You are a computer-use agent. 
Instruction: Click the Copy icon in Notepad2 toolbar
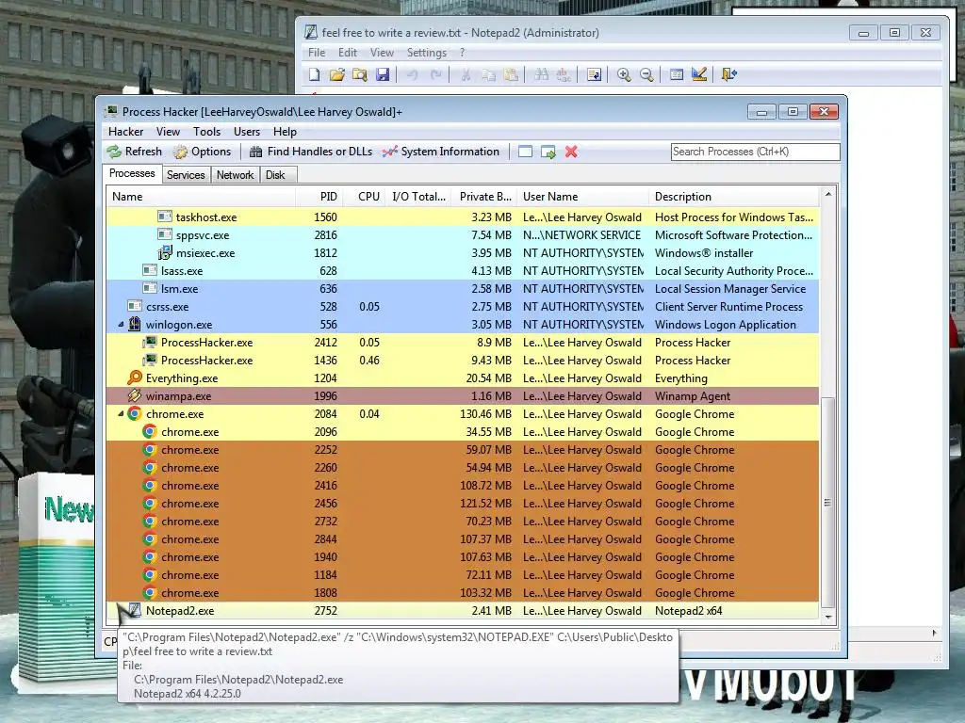coord(489,75)
